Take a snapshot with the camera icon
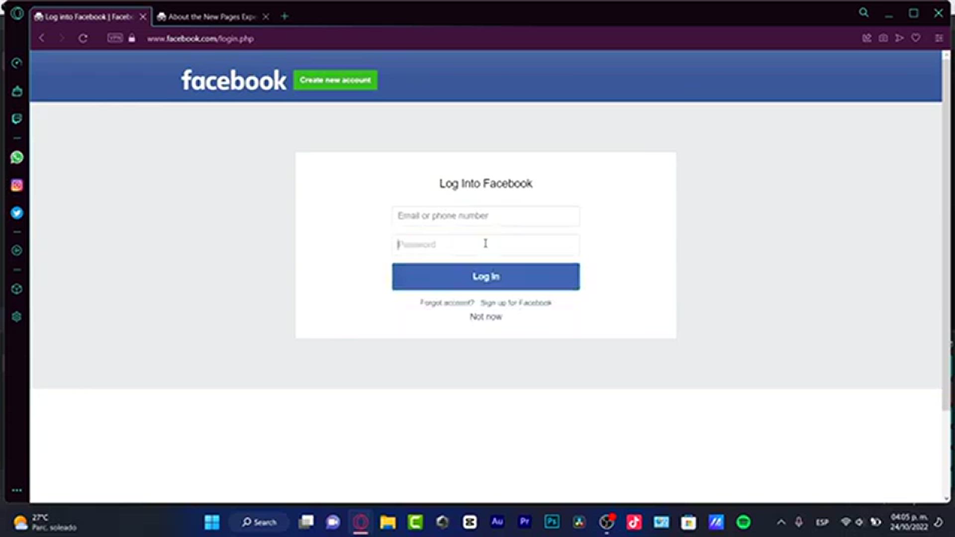This screenshot has height=537, width=955. (883, 38)
